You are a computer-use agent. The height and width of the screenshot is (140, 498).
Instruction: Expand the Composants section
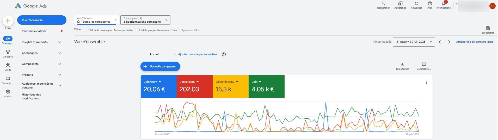pyautogui.click(x=60, y=64)
